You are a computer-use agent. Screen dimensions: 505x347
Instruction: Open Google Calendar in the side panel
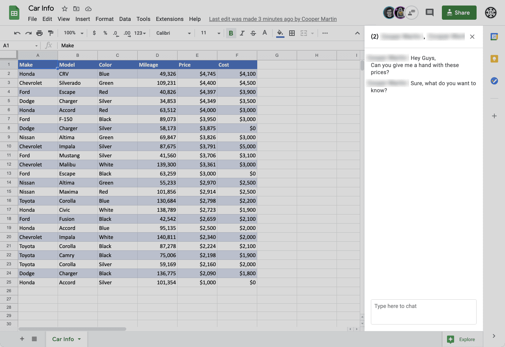point(494,36)
